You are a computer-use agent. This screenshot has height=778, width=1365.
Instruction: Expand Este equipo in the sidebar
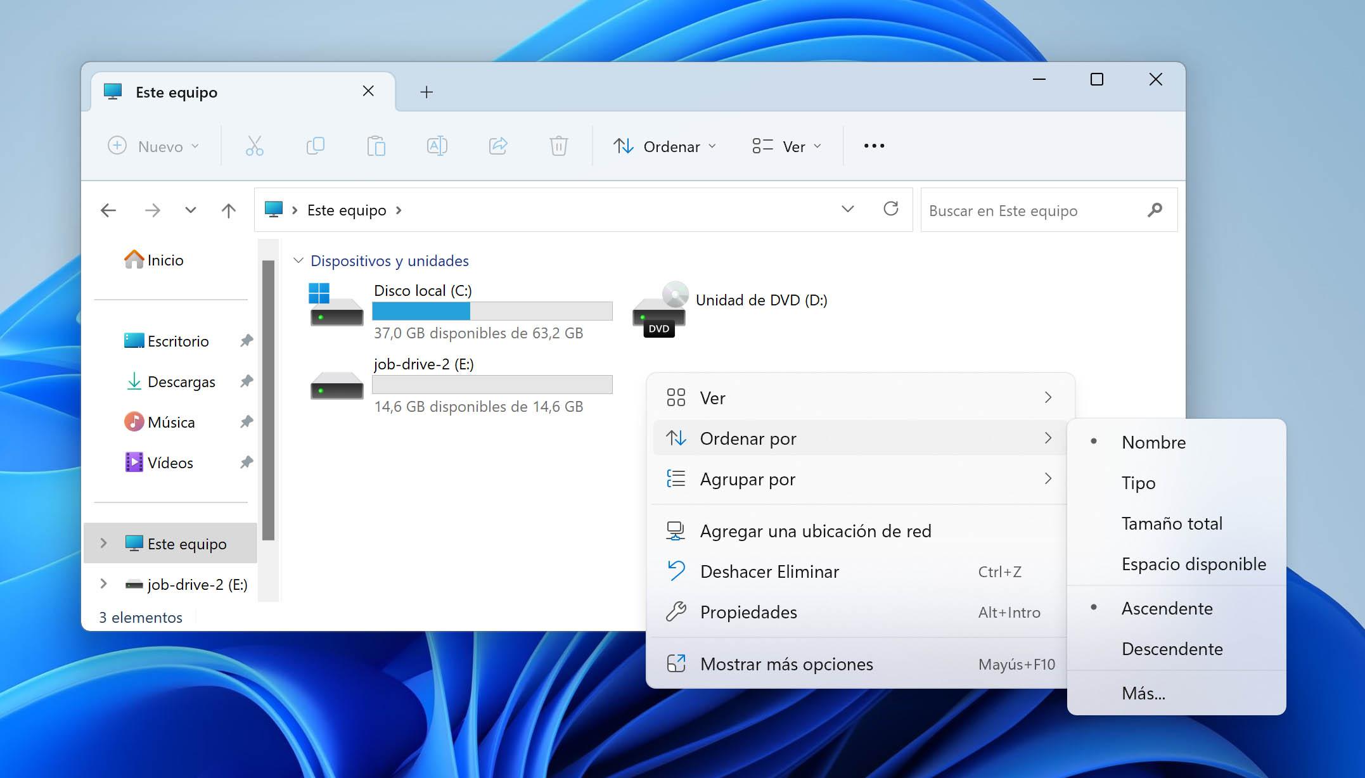point(103,543)
